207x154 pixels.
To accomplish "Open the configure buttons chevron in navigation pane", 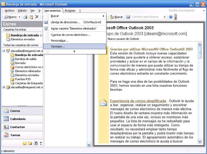I will tap(41, 143).
